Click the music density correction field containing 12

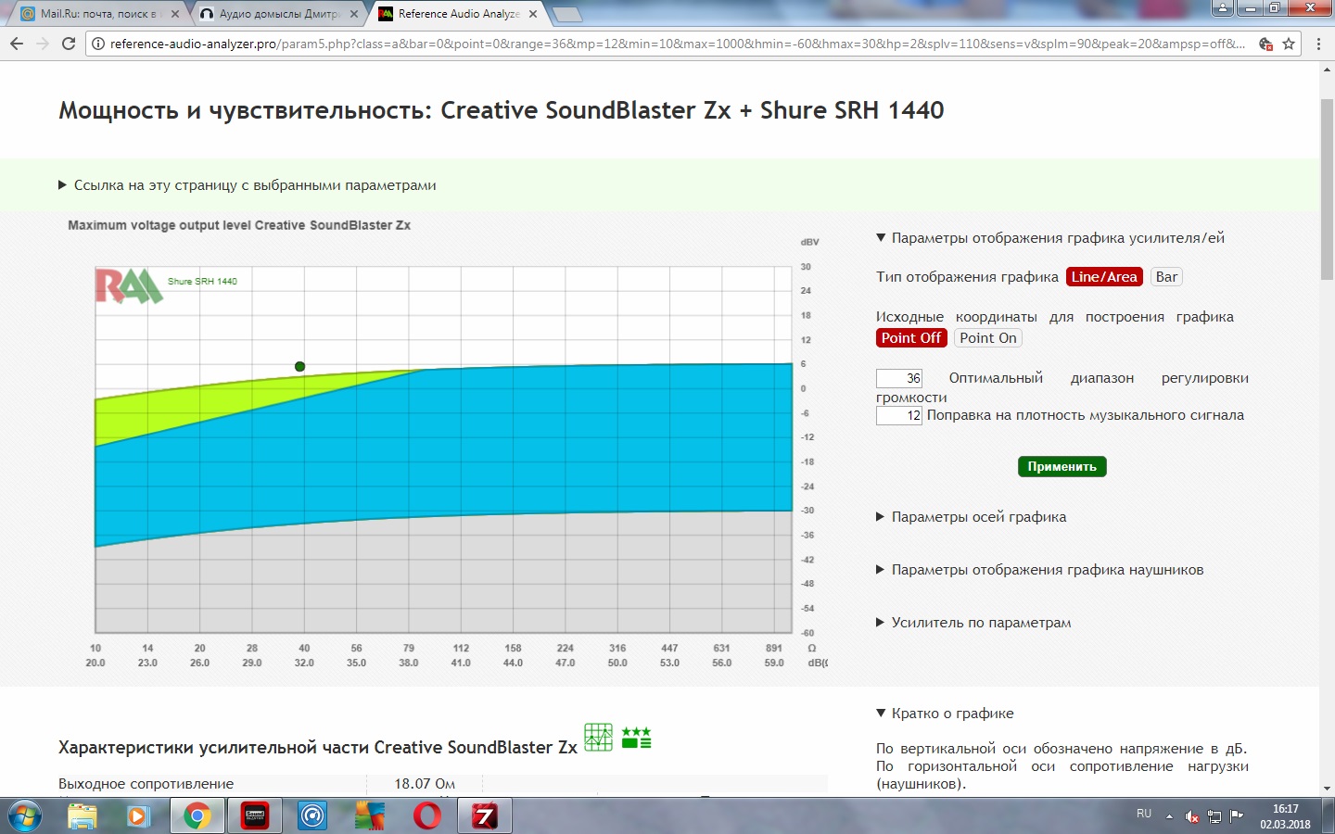tap(899, 415)
